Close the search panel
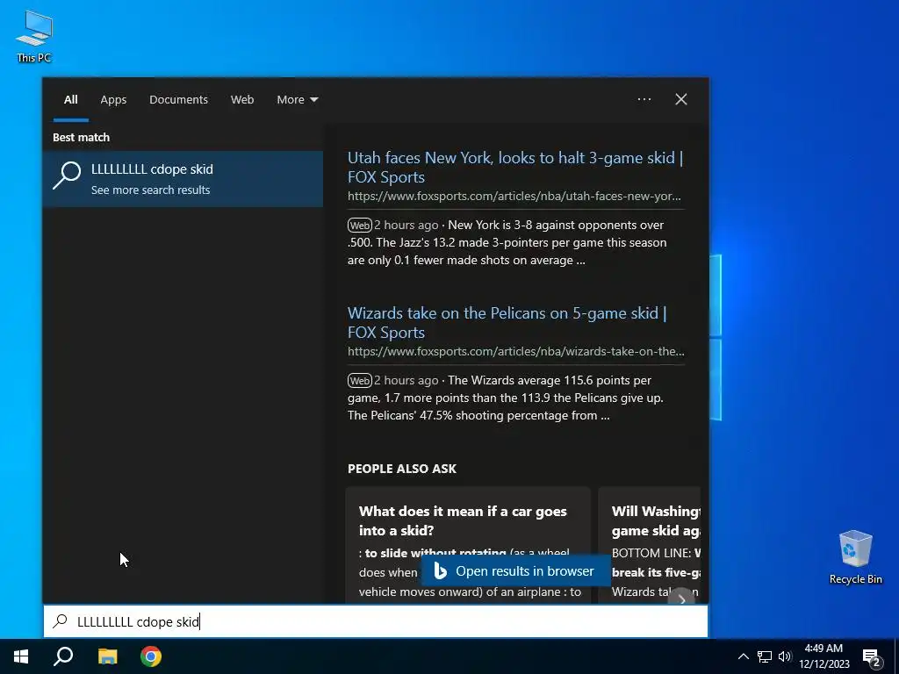The width and height of the screenshot is (899, 674). tap(681, 99)
